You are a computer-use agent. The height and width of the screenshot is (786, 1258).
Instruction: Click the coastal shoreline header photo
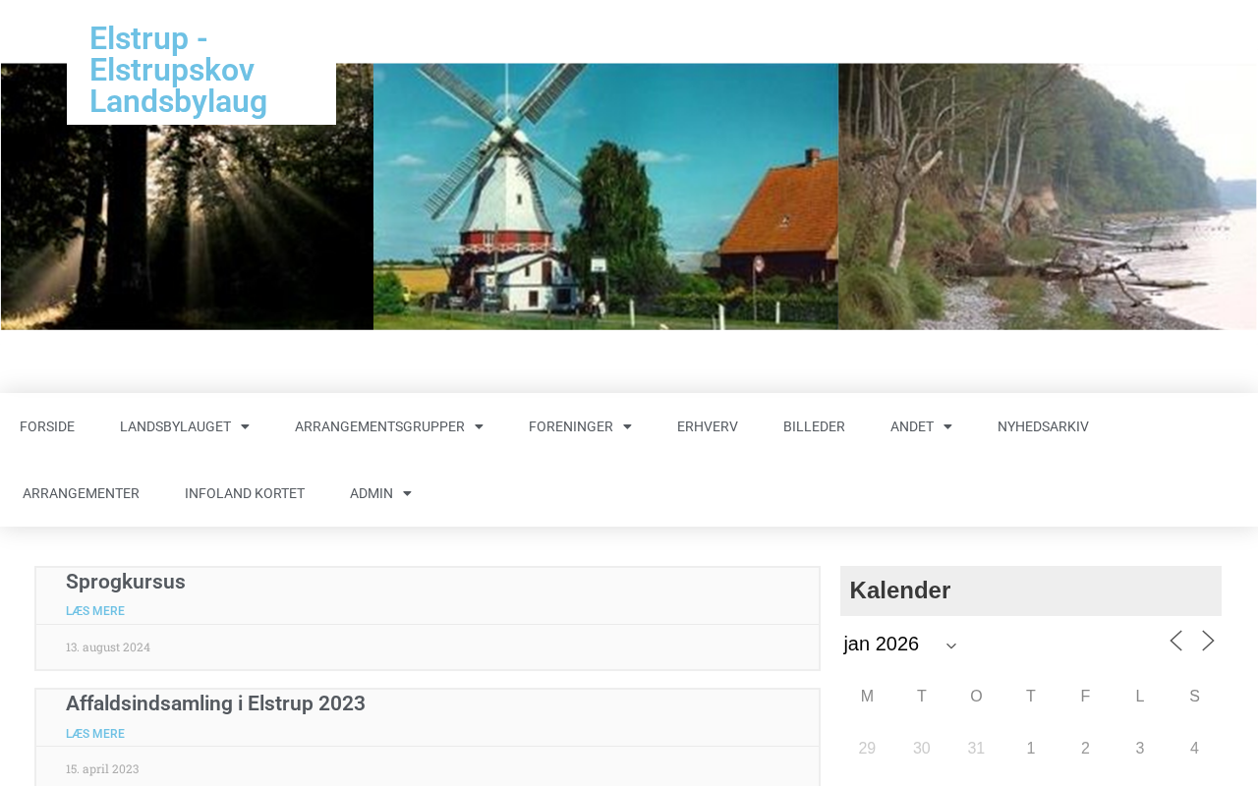[1048, 196]
